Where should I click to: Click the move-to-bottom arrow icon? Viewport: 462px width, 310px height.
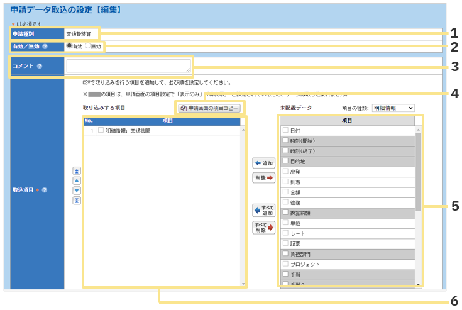tap(77, 201)
